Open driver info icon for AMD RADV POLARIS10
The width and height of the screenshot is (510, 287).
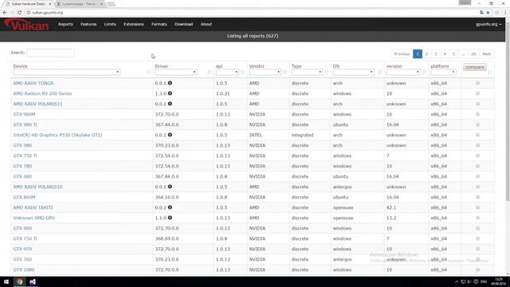point(170,187)
